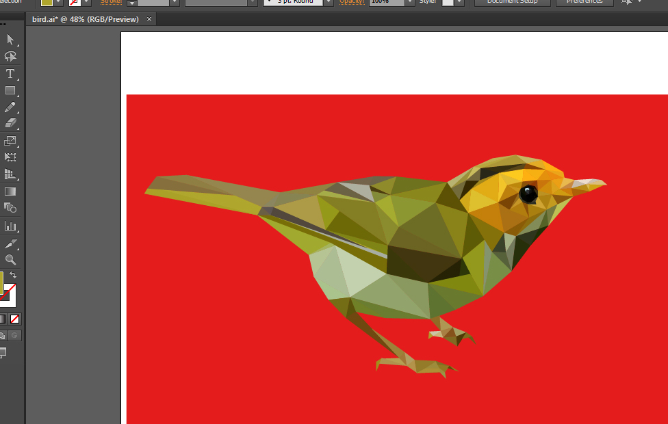Select the Scale tool
668x424 pixels.
click(x=10, y=141)
